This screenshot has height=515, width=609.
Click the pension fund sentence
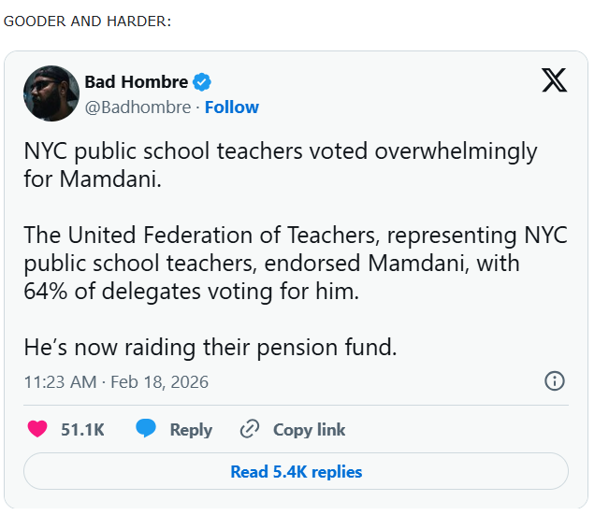coord(210,348)
